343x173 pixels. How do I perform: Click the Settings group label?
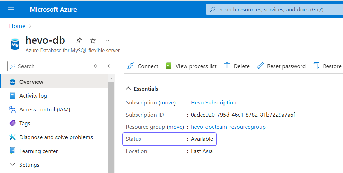point(29,165)
